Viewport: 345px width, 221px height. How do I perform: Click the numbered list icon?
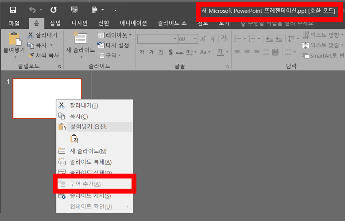click(x=252, y=39)
